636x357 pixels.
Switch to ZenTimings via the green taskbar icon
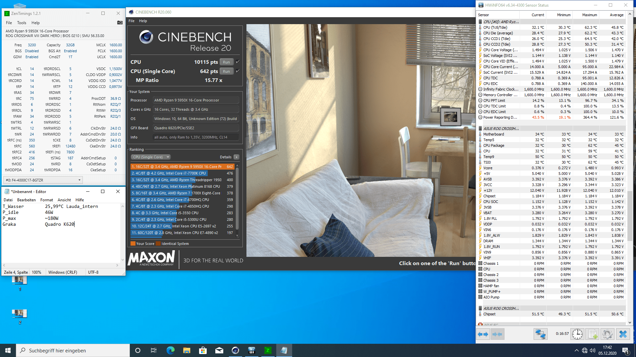268,350
